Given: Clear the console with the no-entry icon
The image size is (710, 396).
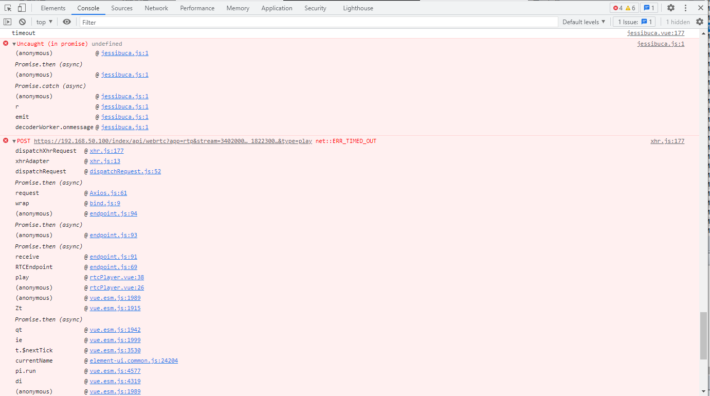Looking at the screenshot, I should point(22,22).
